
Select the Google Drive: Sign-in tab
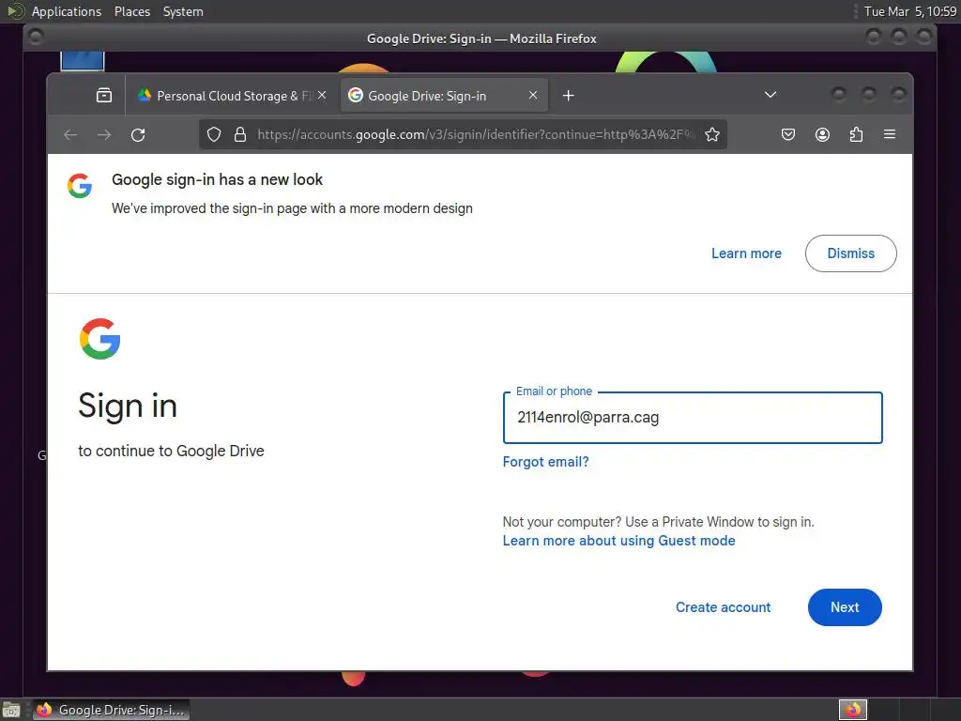tap(444, 96)
